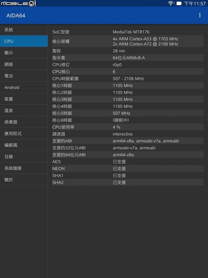Open the 編解碼 section
The image size is (208, 278).
click(x=24, y=145)
